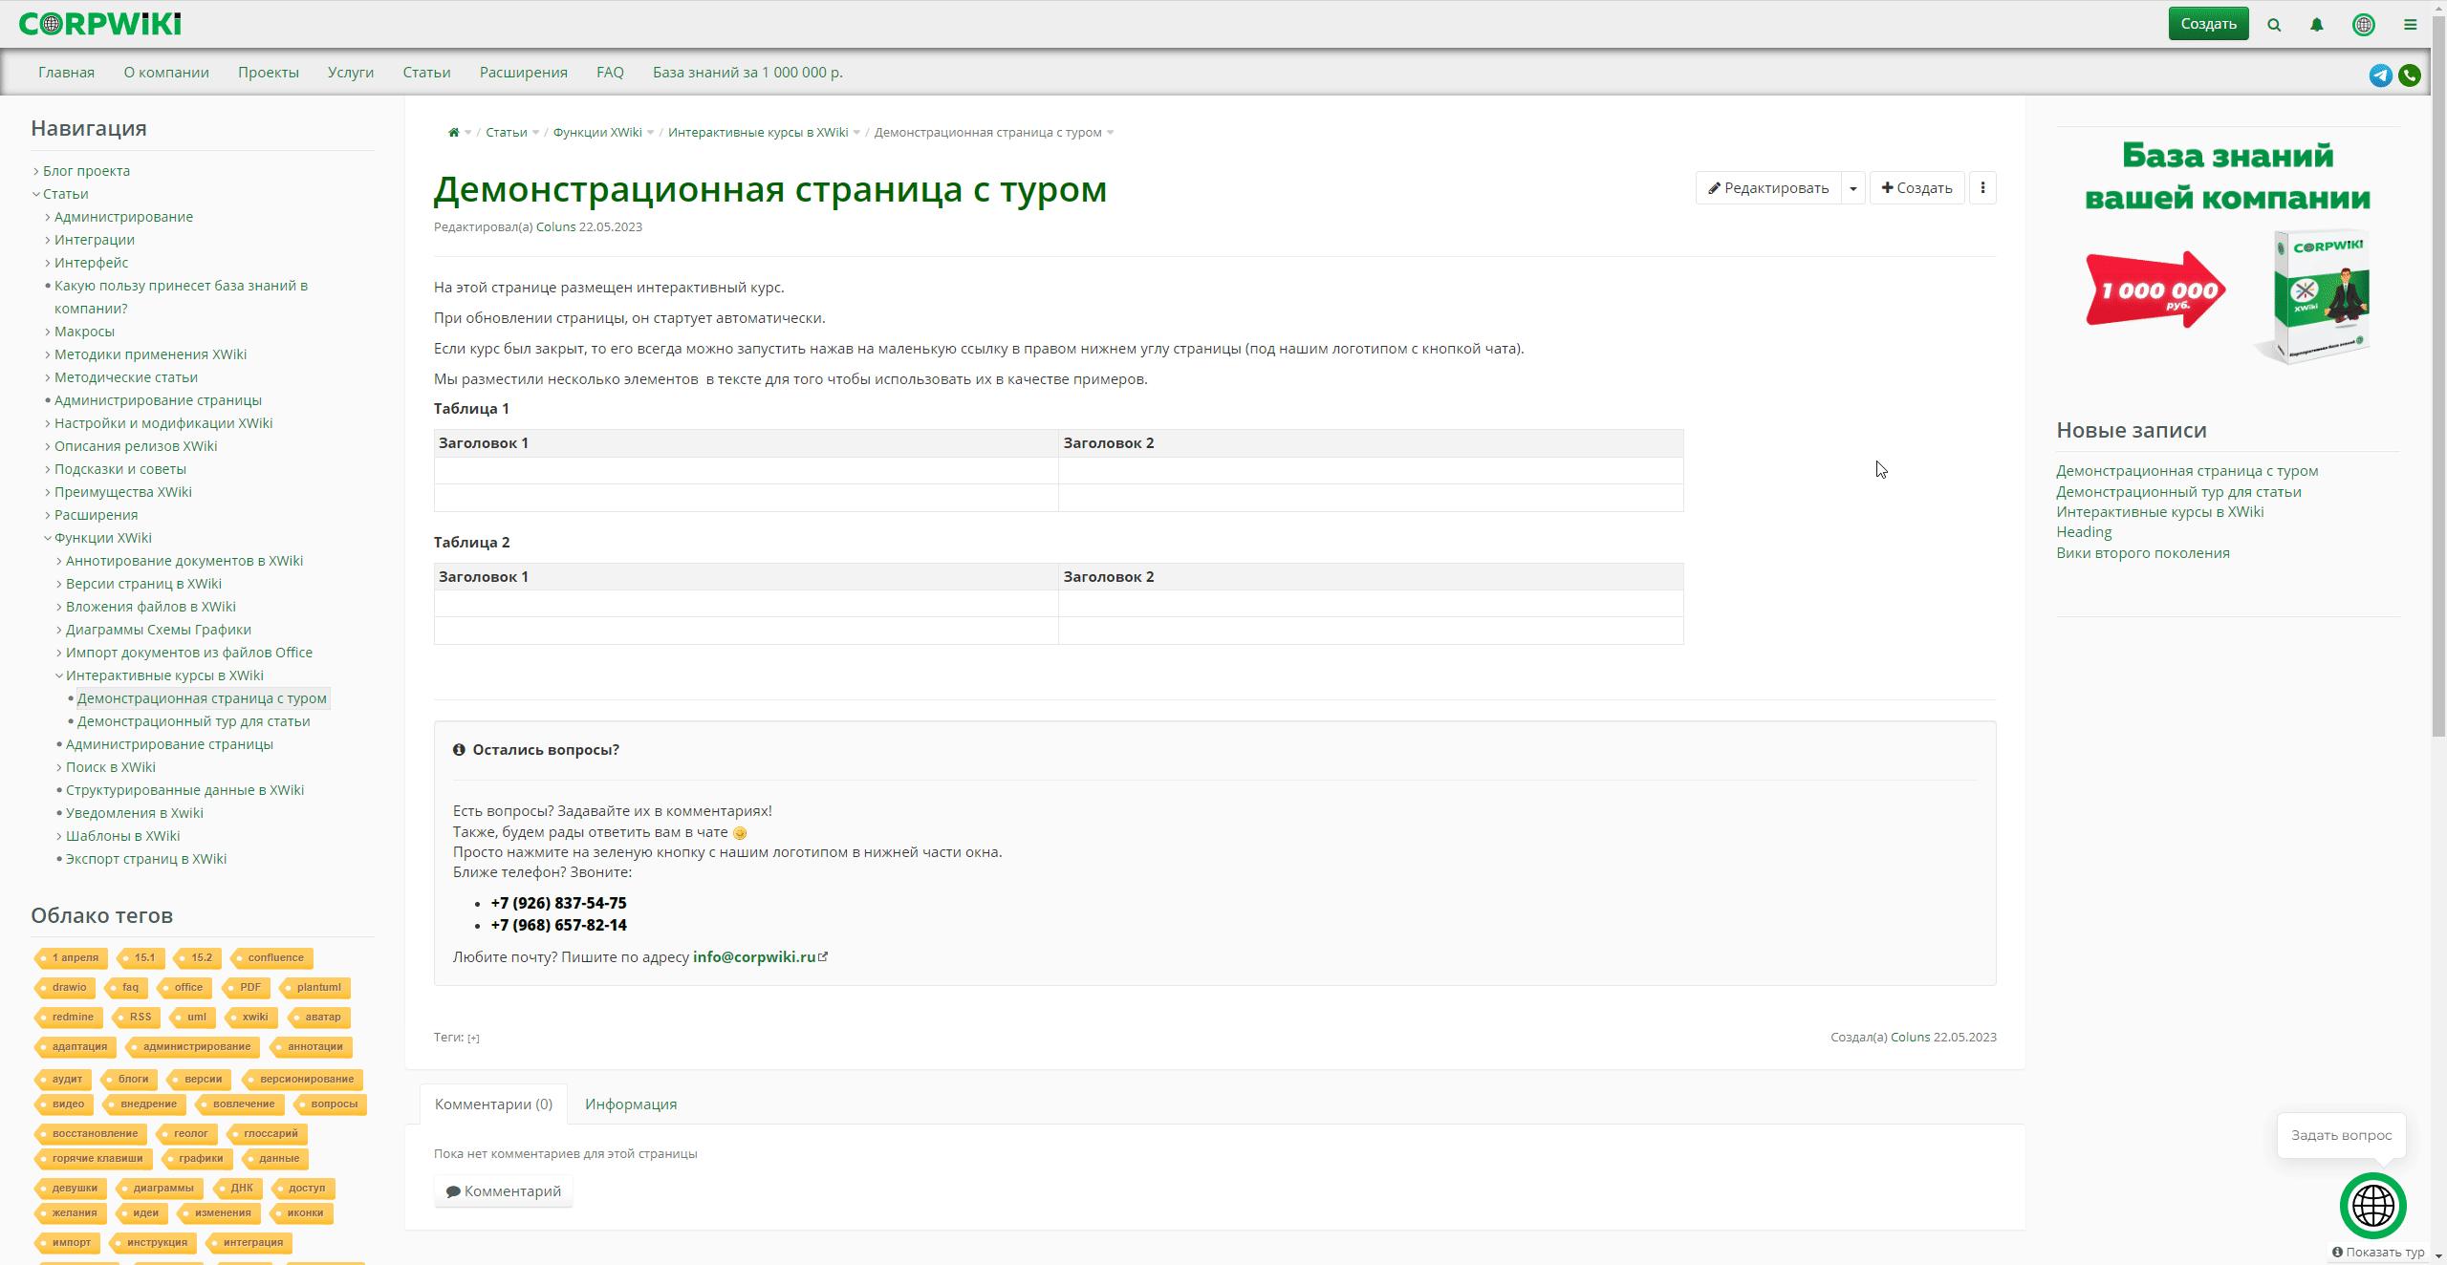Screen dimensions: 2447x1265
Task: Open База знаний за 1 000 000 р. menu
Action: tap(747, 73)
